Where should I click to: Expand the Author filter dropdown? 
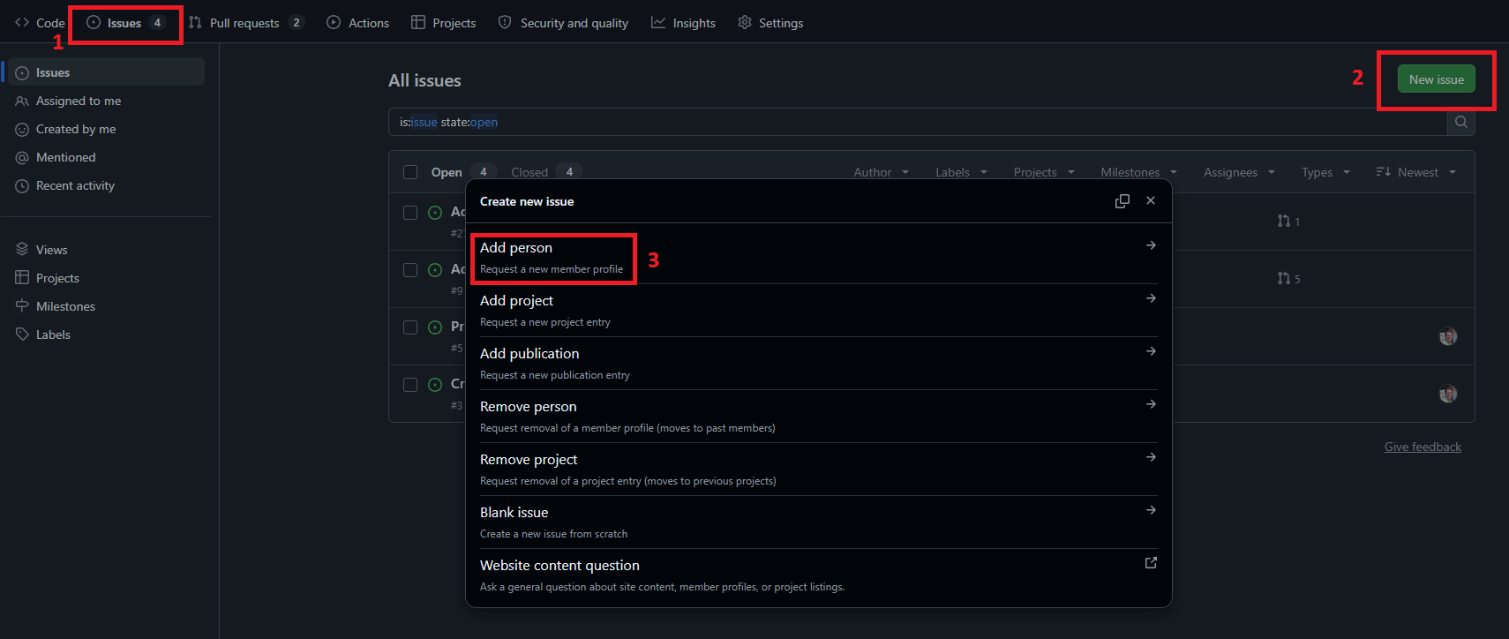pyautogui.click(x=881, y=172)
